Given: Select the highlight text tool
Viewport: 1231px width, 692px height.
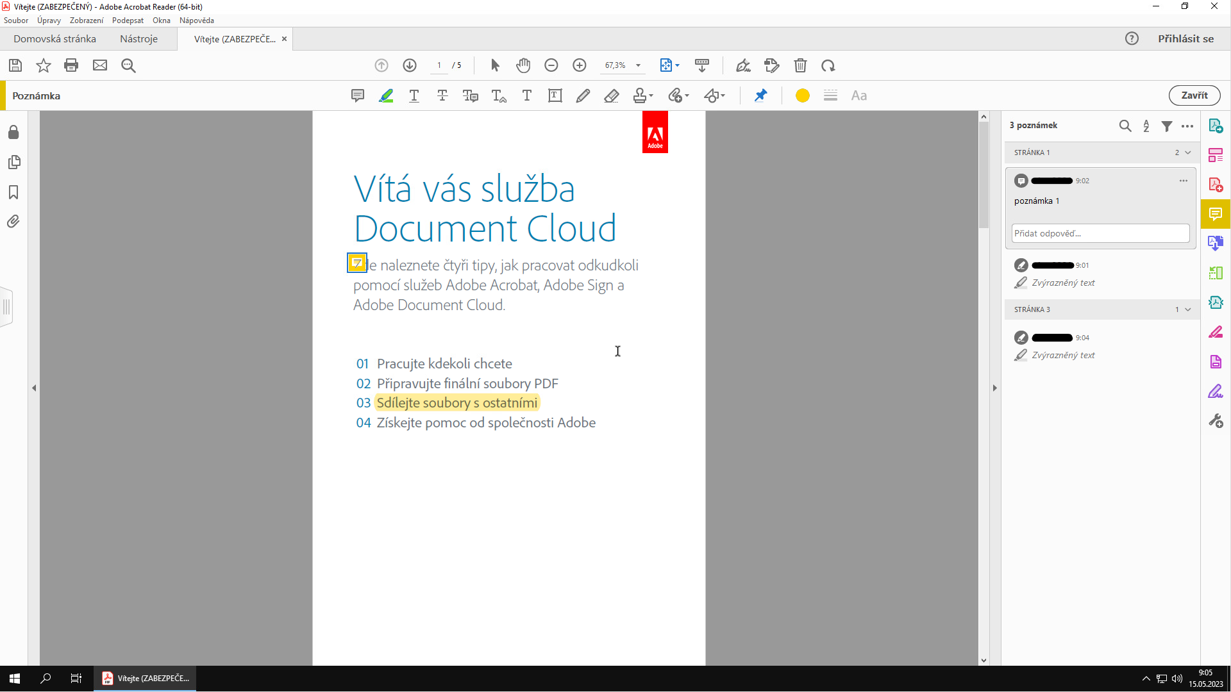Looking at the screenshot, I should click(x=386, y=95).
